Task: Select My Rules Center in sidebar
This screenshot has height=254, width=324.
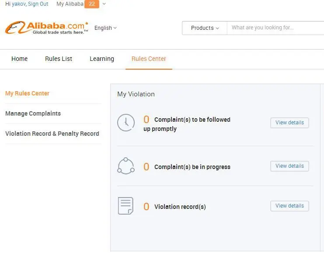Action: (x=27, y=93)
